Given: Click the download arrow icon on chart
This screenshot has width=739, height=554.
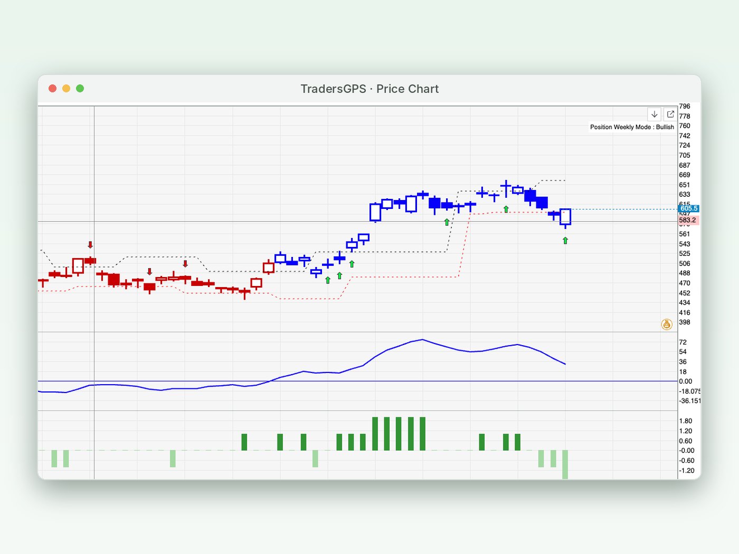Looking at the screenshot, I should tap(655, 114).
